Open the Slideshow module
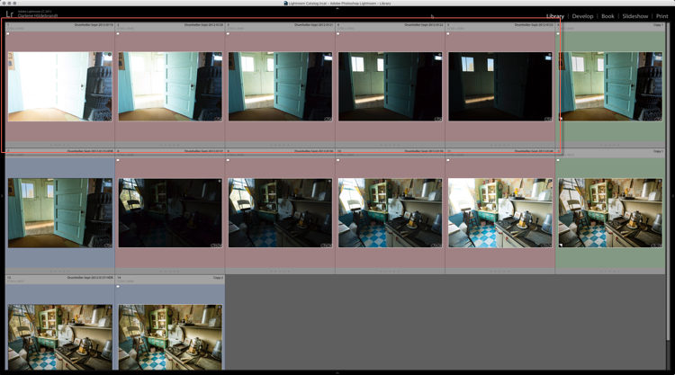Screen dimensions: 675x375 click(x=635, y=16)
